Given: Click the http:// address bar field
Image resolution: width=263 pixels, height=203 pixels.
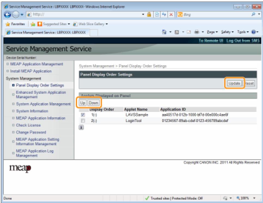Looking at the screenshot, I should tap(83, 14).
